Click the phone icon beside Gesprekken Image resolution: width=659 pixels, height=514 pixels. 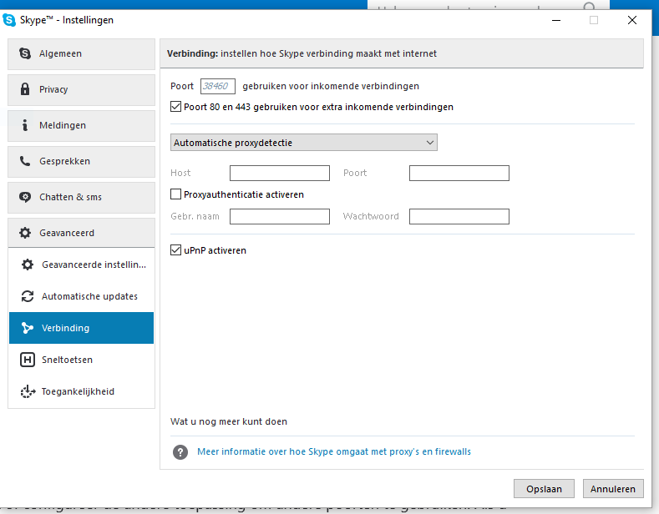[x=25, y=161]
